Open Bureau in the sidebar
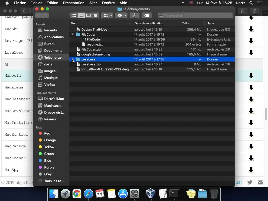The width and height of the screenshot is (268, 201). (51, 44)
